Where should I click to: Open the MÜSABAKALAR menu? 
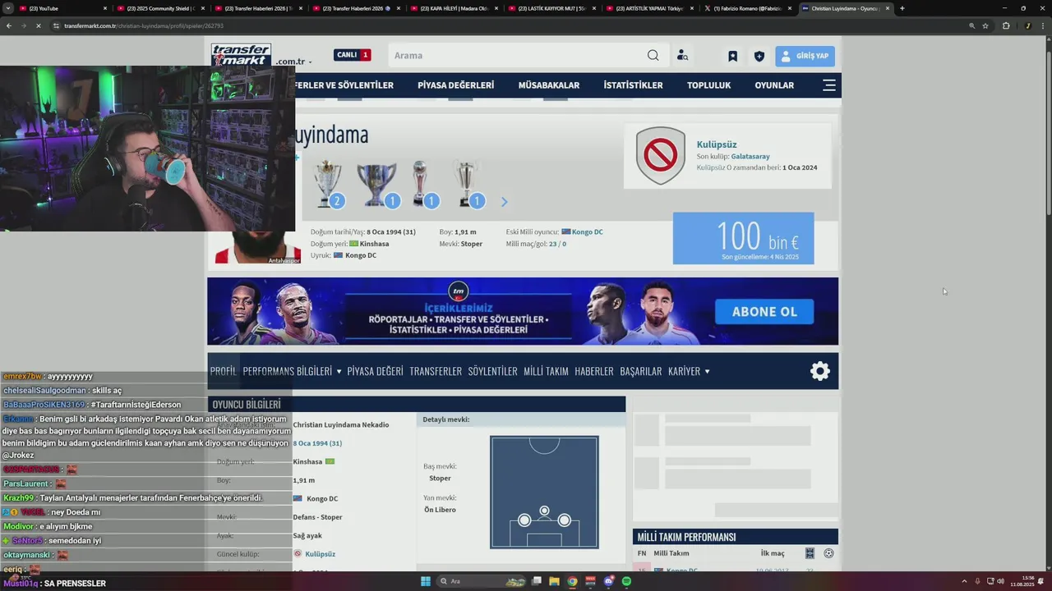pos(548,85)
